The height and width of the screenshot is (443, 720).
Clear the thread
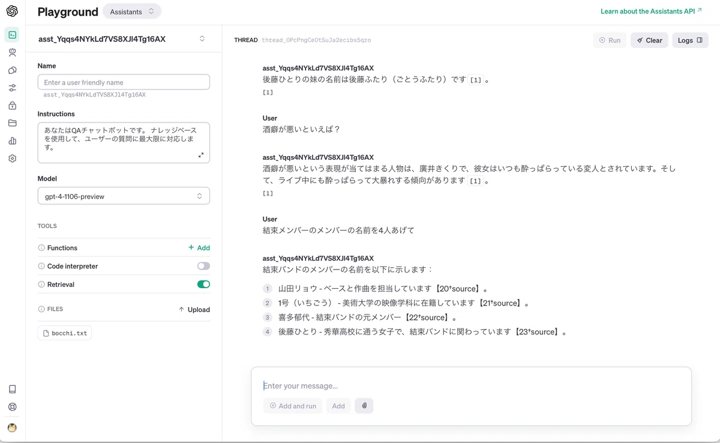coord(649,40)
